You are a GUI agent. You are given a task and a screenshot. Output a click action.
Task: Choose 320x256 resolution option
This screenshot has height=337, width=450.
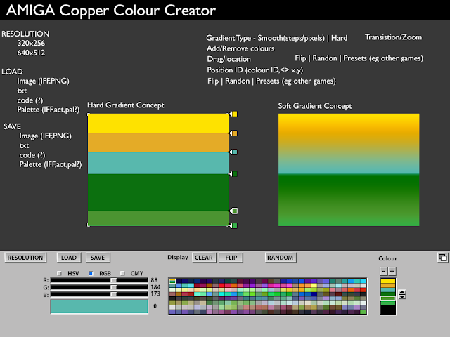31,44
